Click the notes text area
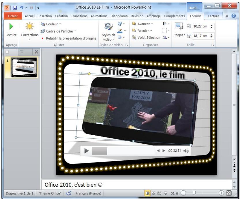Viewport: 240px width, 199px height. [x=136, y=185]
